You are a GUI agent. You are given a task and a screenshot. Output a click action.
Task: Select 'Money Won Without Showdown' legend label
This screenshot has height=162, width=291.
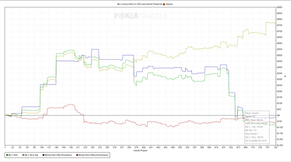click(x=94, y=155)
